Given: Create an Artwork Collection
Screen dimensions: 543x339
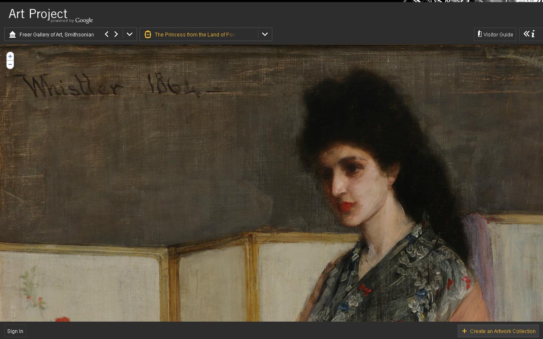Looking at the screenshot, I should click(x=499, y=331).
